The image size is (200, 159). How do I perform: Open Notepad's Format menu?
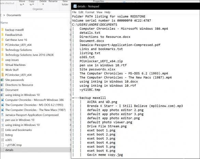[x=90, y=12]
